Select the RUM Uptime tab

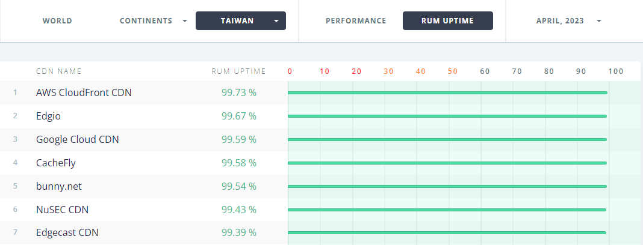tap(448, 21)
